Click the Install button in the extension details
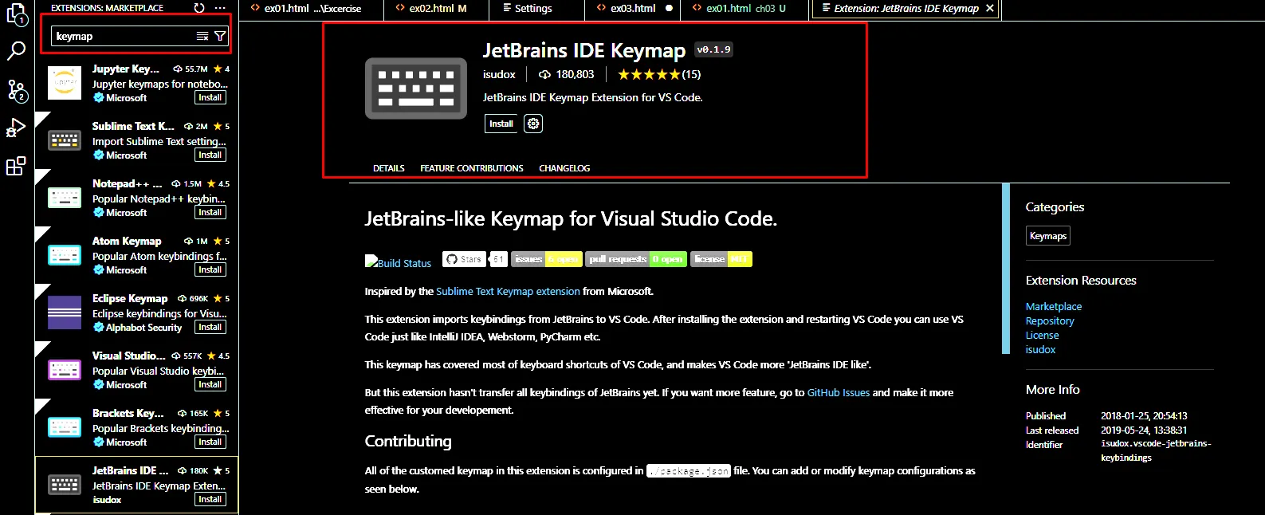 click(x=501, y=124)
